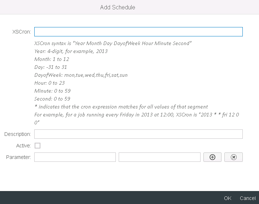
Task: Select the second Parameter input box
Action: (x=159, y=157)
